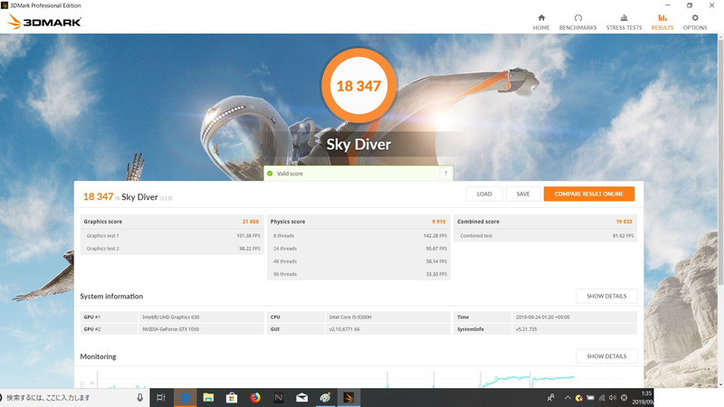Switch to the RESULTS tab
Screen dimensions: 724x407
[x=662, y=22]
